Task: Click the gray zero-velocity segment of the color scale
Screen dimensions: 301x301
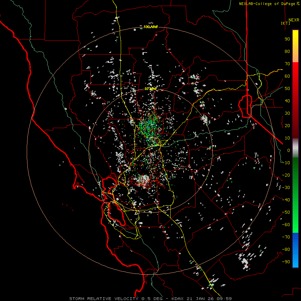Action: coord(295,148)
